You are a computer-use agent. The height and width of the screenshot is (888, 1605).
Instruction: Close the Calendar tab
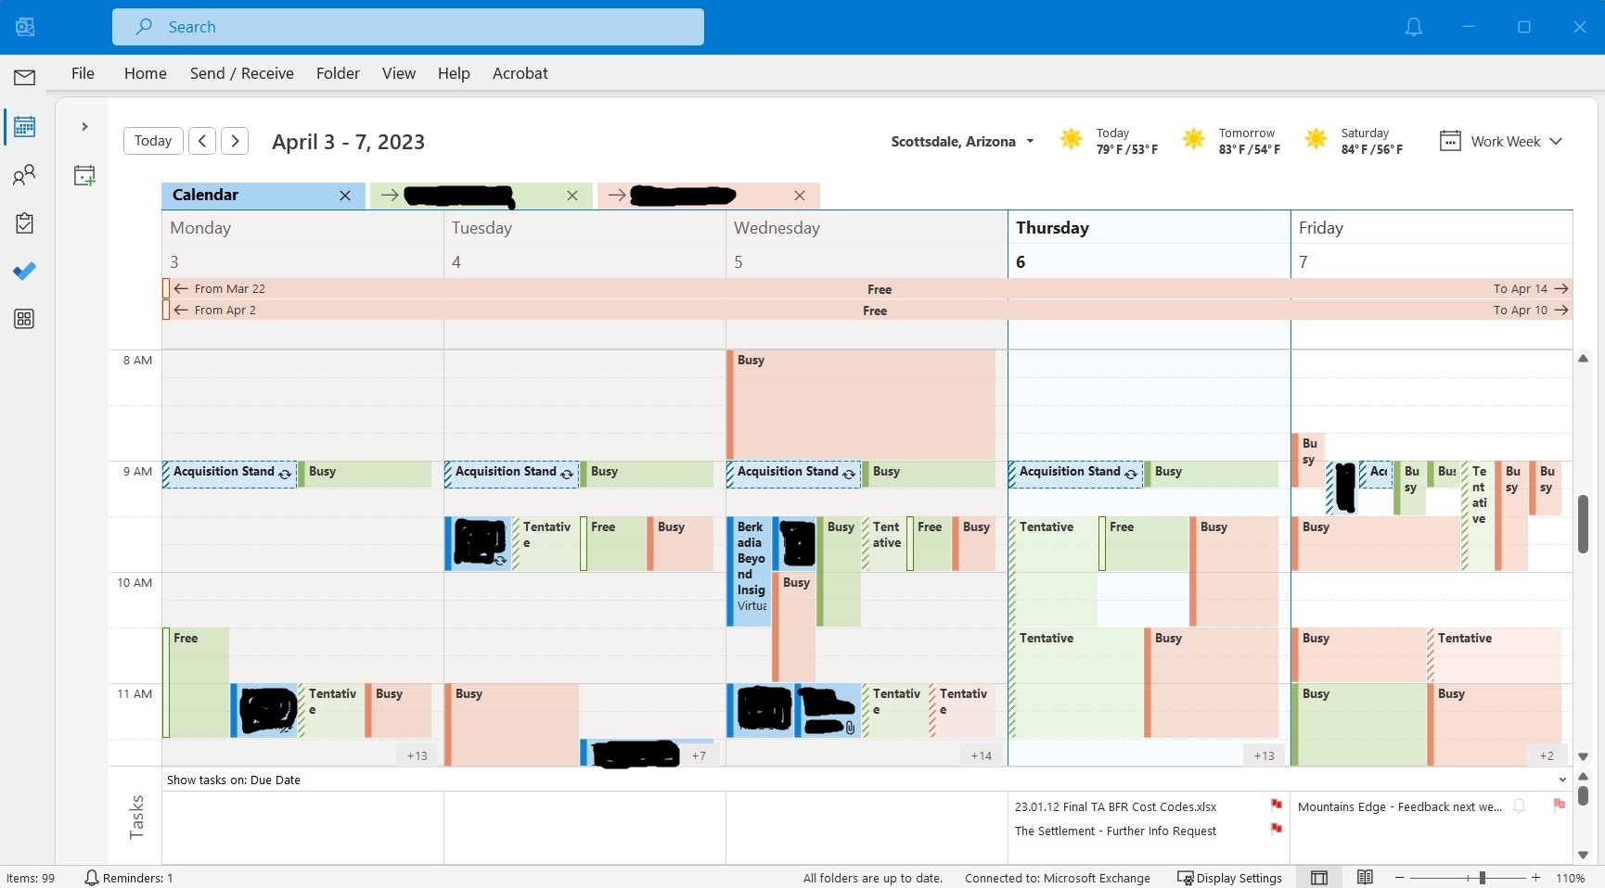[x=345, y=196]
